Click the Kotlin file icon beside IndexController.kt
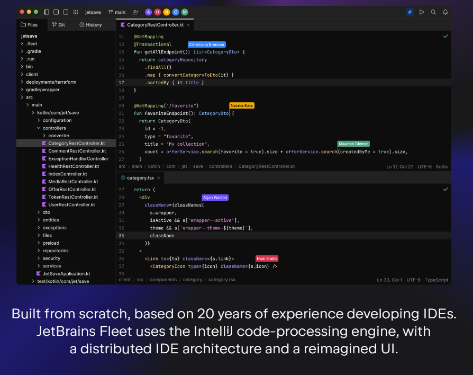The width and height of the screenshot is (473, 375). pyautogui.click(x=46, y=174)
